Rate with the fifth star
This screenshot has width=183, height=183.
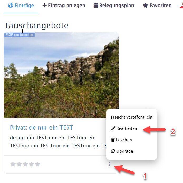tap(38, 164)
